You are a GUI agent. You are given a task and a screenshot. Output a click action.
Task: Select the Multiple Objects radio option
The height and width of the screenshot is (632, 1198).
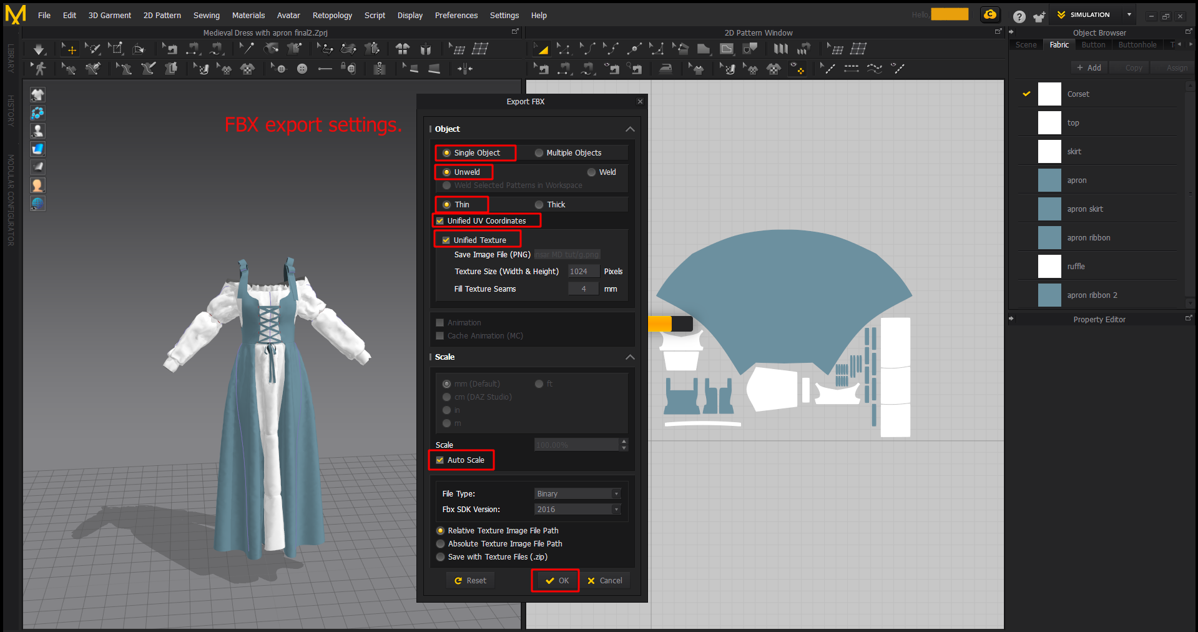click(x=539, y=153)
